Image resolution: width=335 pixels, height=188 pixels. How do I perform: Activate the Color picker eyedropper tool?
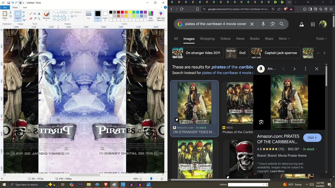[x=35, y=19]
